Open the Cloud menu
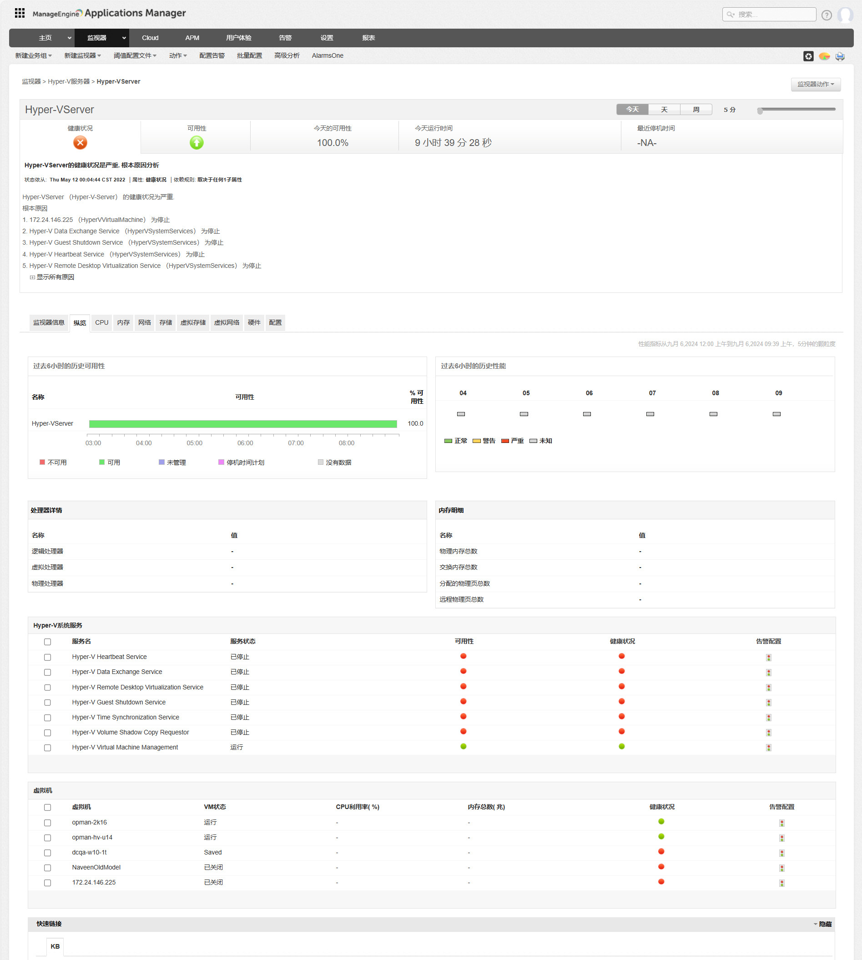This screenshot has width=862, height=960. coord(150,38)
